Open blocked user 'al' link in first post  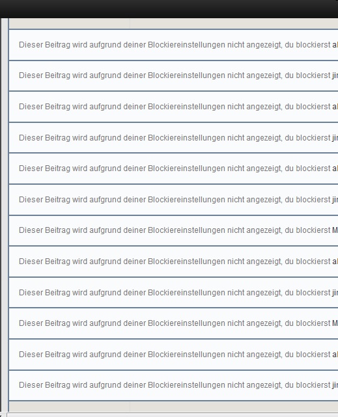(x=335, y=45)
